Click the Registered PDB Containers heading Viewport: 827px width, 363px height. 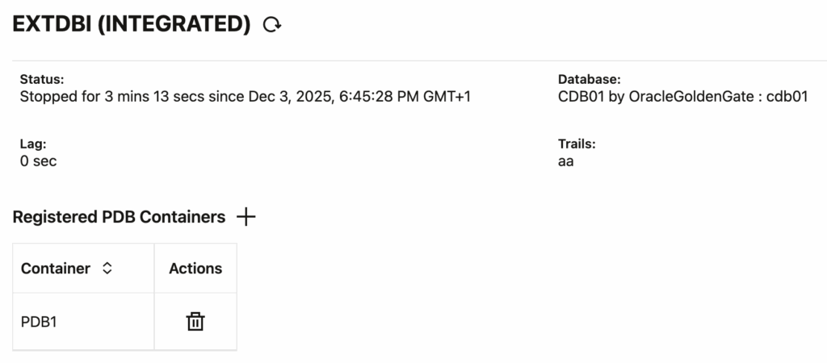click(x=120, y=217)
